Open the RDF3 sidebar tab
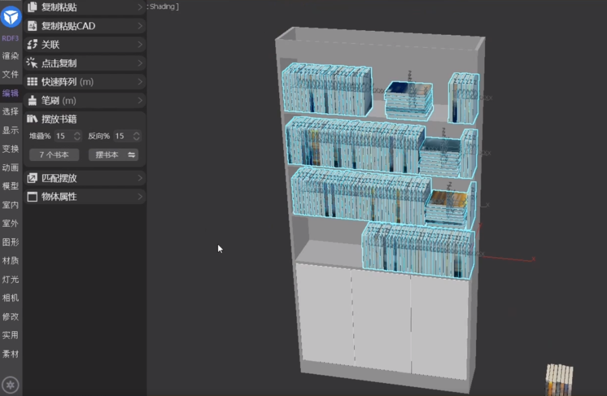The height and width of the screenshot is (396, 607). click(x=10, y=38)
